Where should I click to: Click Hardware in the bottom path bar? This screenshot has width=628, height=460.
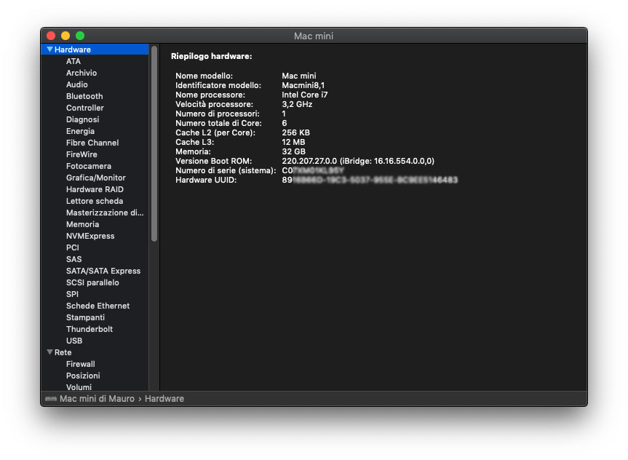pyautogui.click(x=164, y=399)
